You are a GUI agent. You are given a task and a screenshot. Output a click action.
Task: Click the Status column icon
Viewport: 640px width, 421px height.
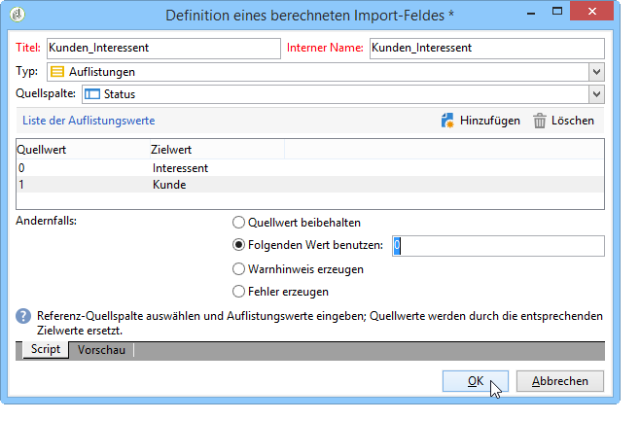92,94
